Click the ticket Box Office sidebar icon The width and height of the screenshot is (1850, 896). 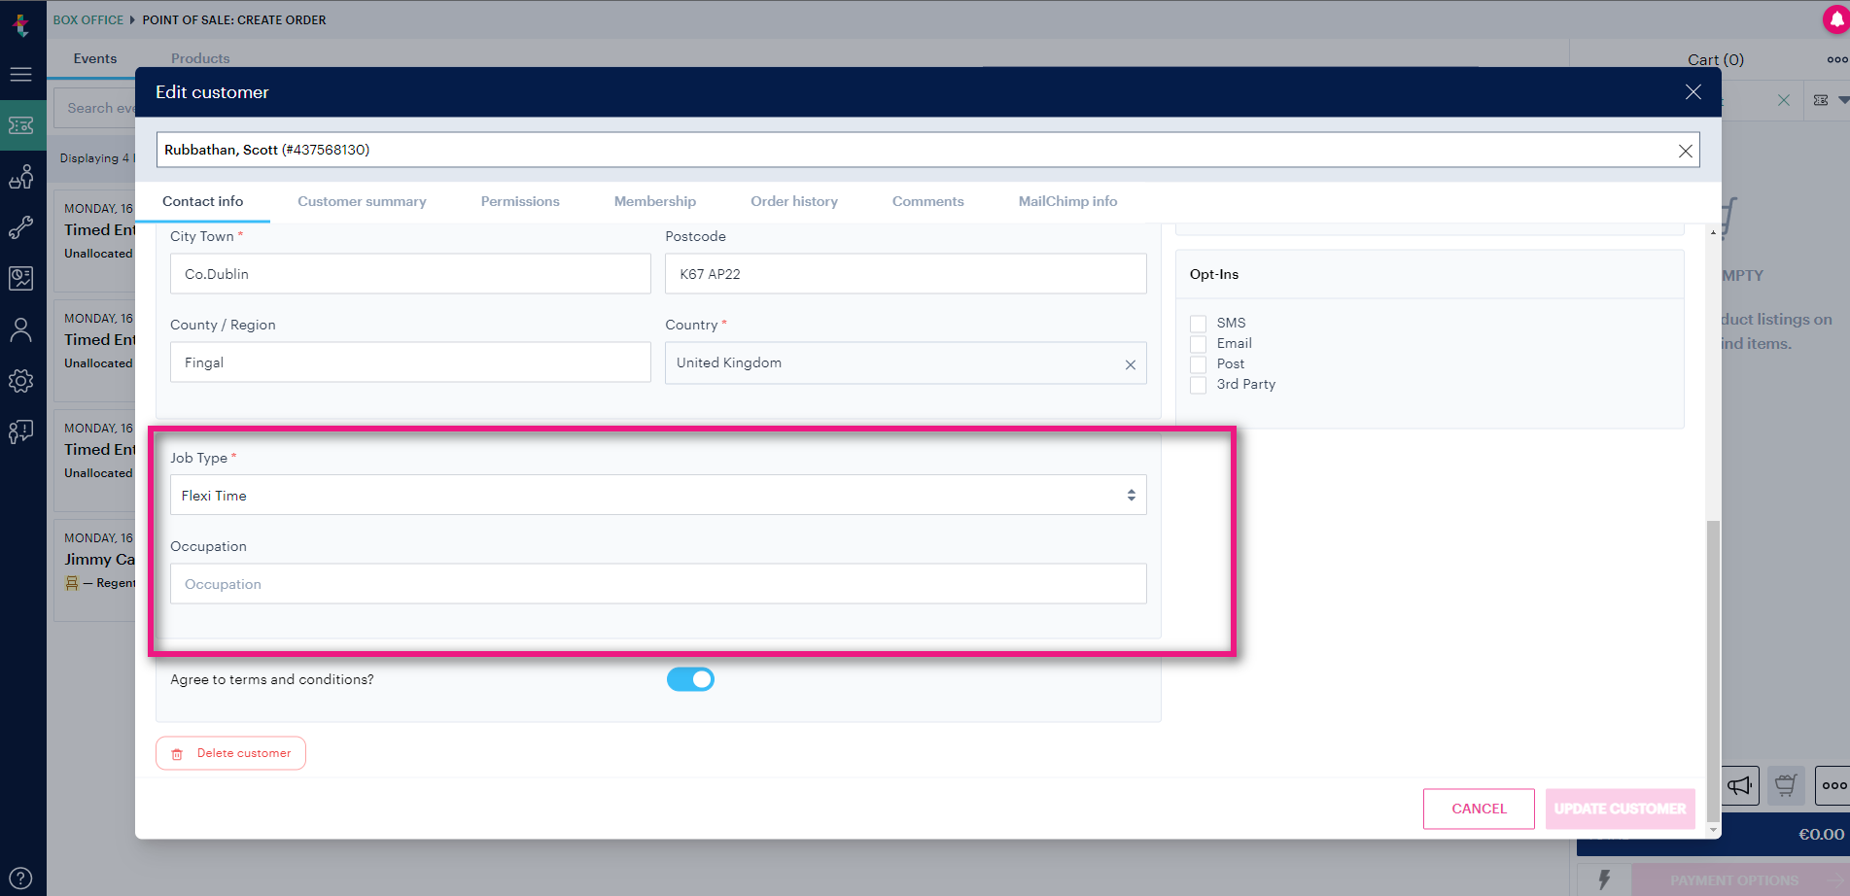[21, 125]
